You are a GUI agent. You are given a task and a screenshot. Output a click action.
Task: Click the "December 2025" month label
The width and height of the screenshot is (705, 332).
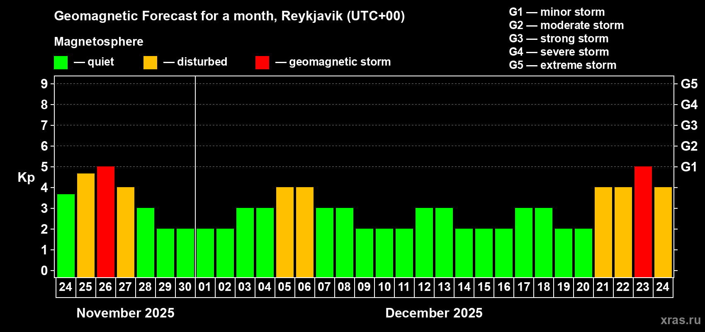coord(434,313)
